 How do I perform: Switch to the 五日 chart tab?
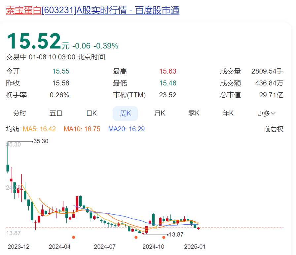tap(56, 113)
